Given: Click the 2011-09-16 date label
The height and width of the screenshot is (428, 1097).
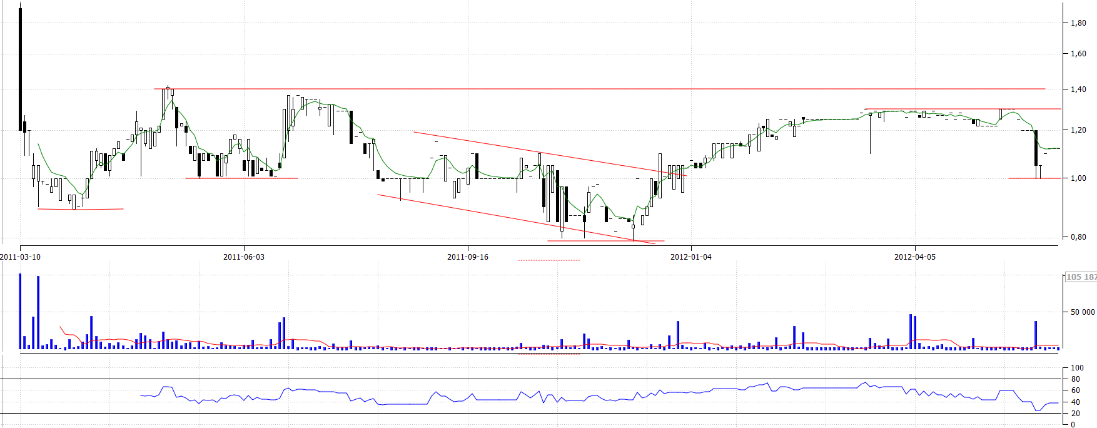Looking at the screenshot, I should pyautogui.click(x=468, y=257).
